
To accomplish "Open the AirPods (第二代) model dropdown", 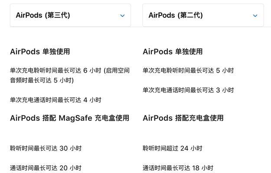I will click(x=203, y=15).
